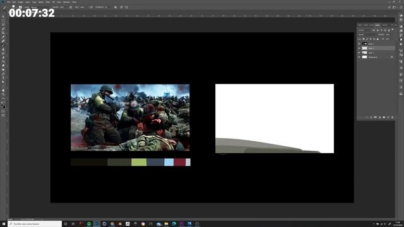404x227 pixels.
Task: Create new adjustment layer icon
Action: [380, 117]
